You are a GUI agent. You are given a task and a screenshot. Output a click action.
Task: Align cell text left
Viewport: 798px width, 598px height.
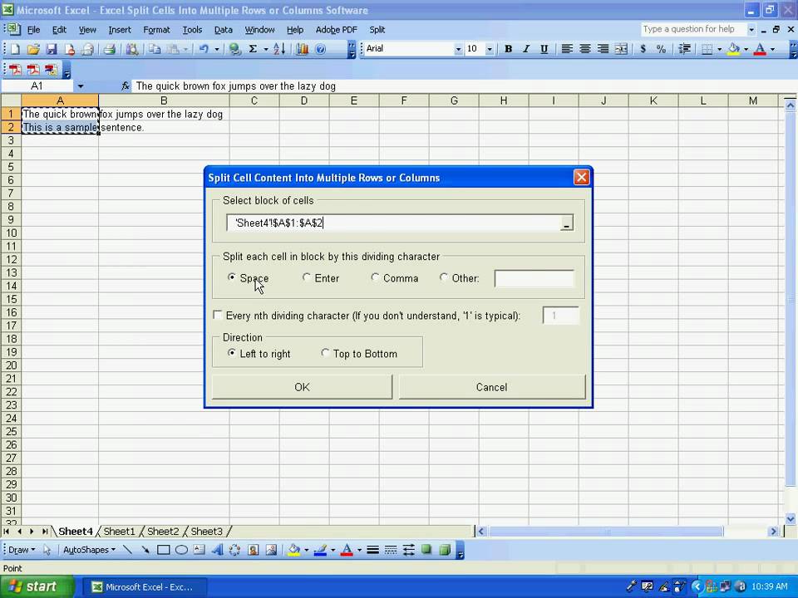tap(567, 49)
